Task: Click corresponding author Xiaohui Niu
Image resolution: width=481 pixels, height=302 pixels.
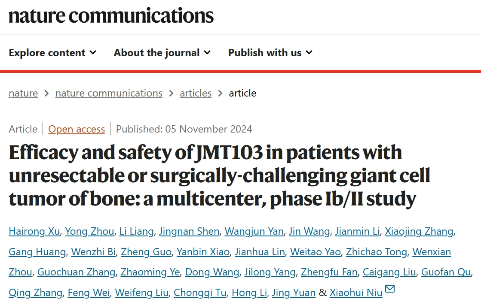Action: [355, 293]
